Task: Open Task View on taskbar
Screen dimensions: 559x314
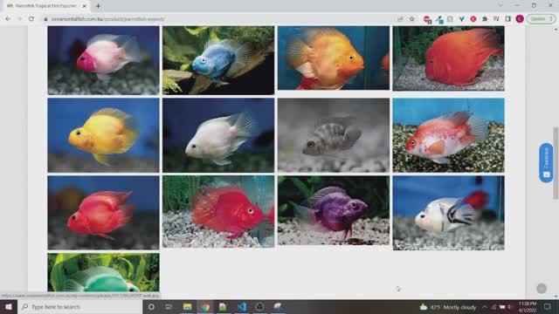Action: [x=169, y=306]
